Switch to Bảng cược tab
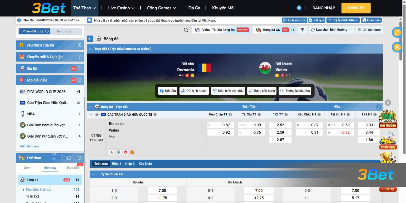Image resolution: width=406 pixels, height=203 pixels. [x=65, y=31]
